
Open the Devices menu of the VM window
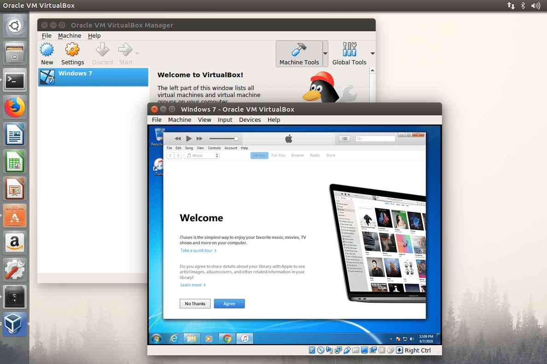pos(250,119)
